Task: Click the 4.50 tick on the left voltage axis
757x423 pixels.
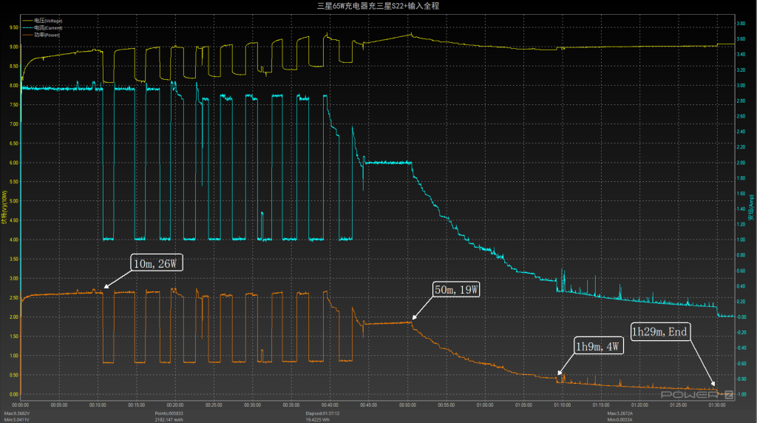Action: [14, 220]
